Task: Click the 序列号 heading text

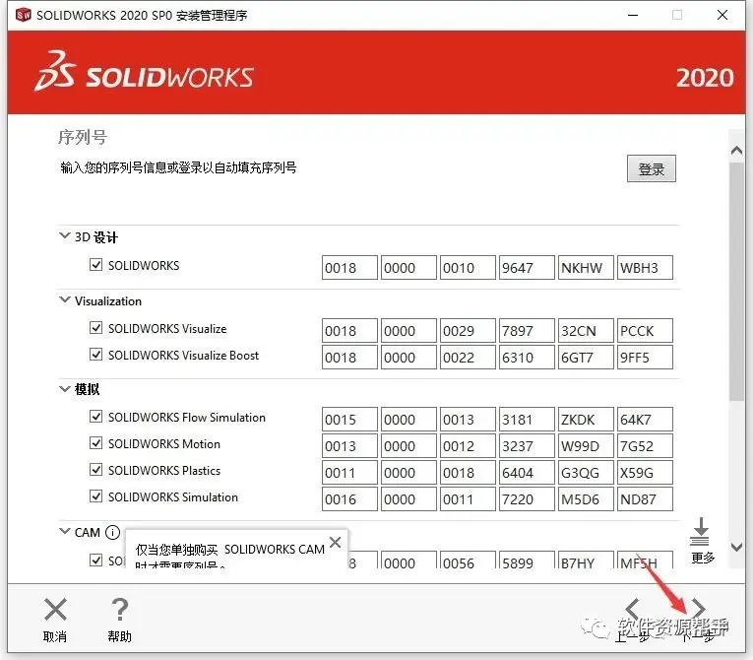Action: [82, 137]
